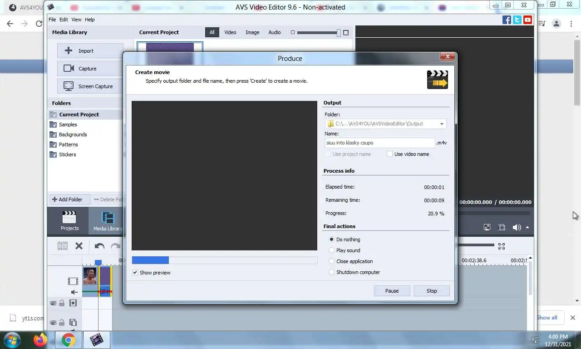Open Chrome from the taskbar

(69, 339)
